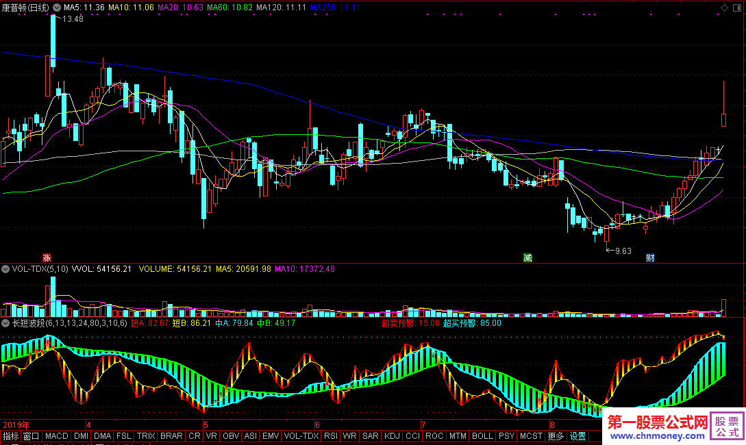Switch to the ASI indicator tab
Viewport: 746px width, 445px height.
(250, 436)
